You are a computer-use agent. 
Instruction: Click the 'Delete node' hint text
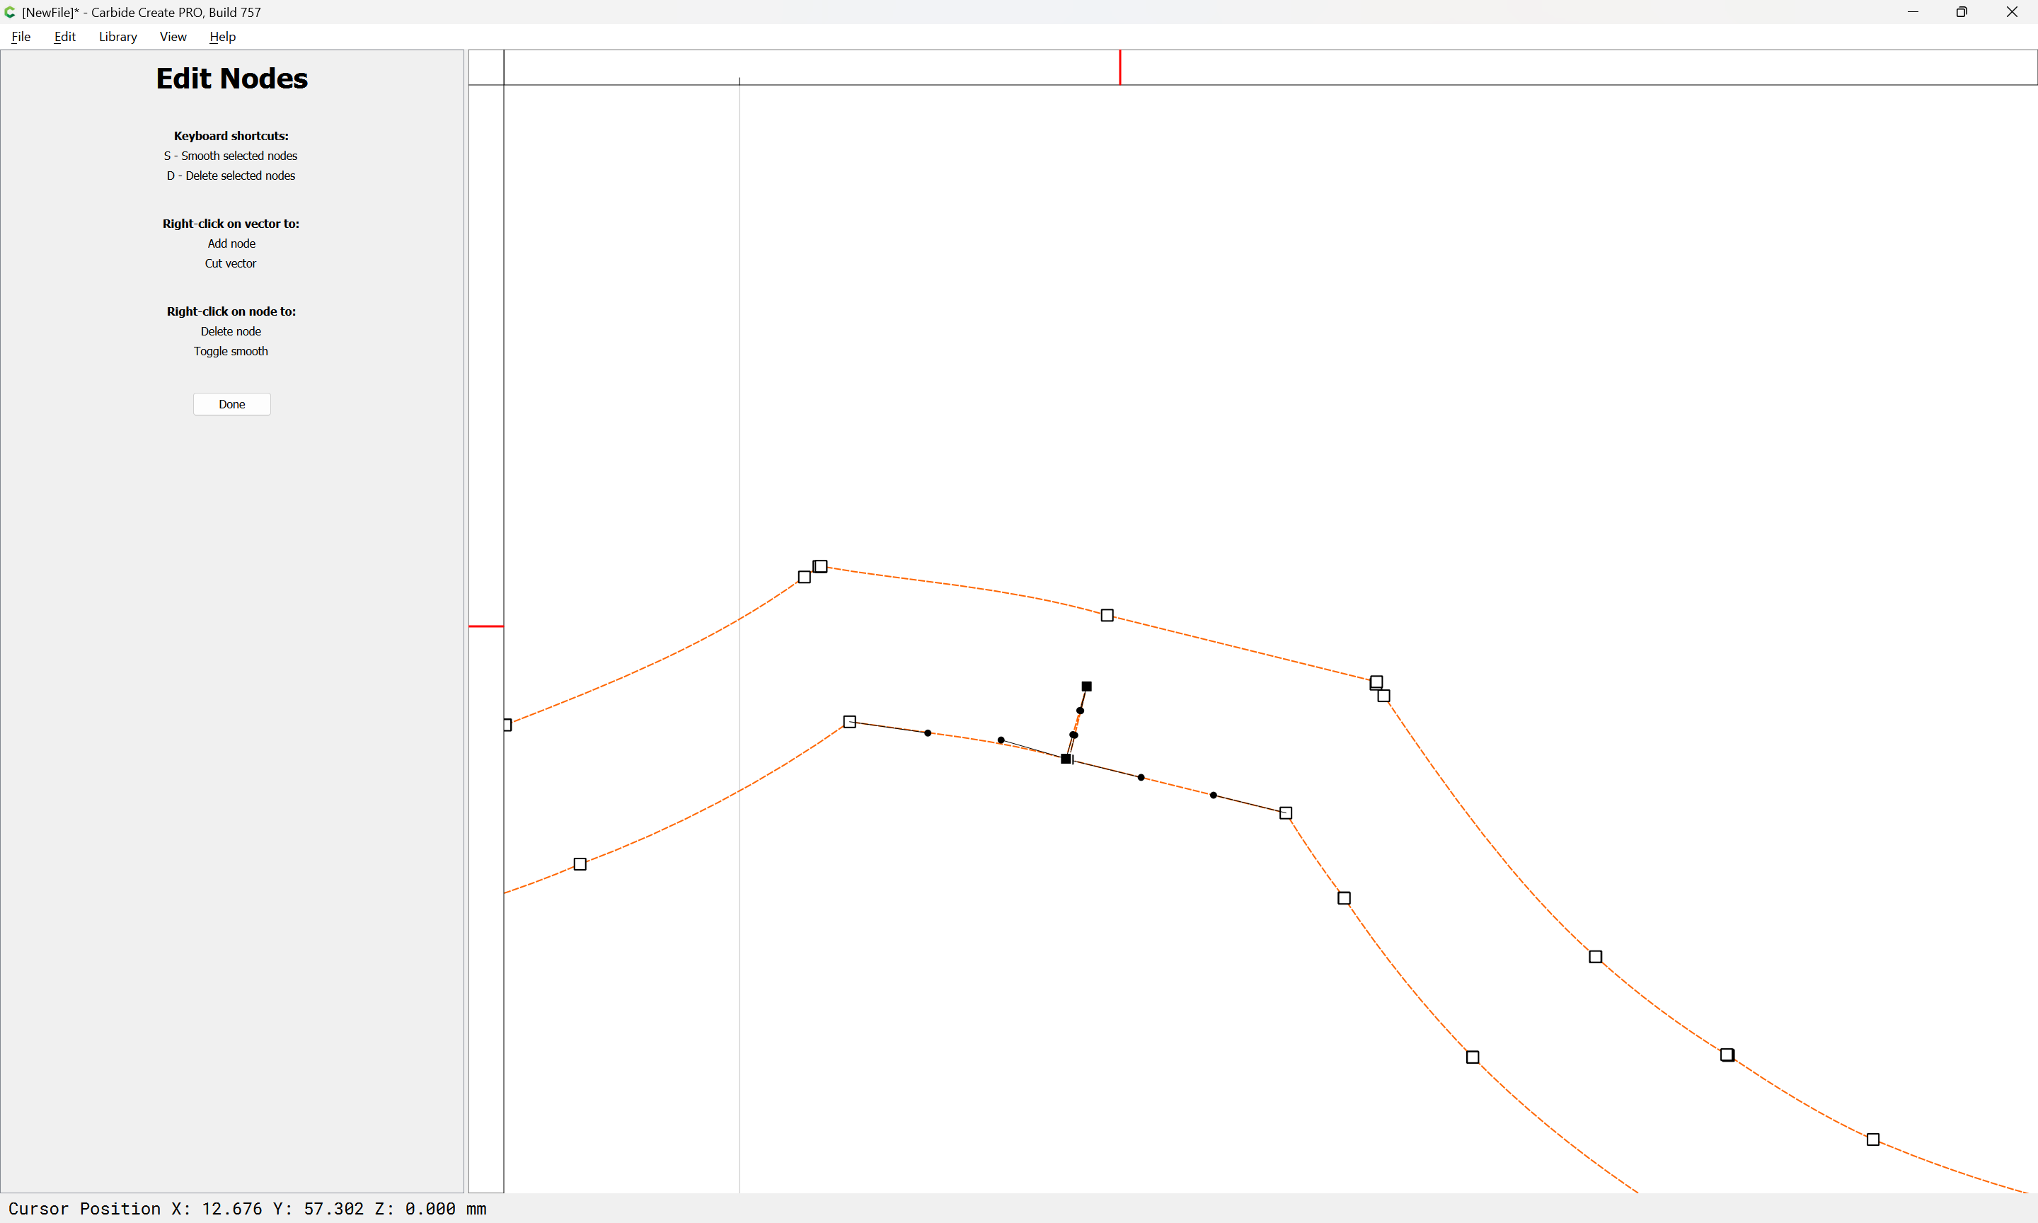point(231,331)
